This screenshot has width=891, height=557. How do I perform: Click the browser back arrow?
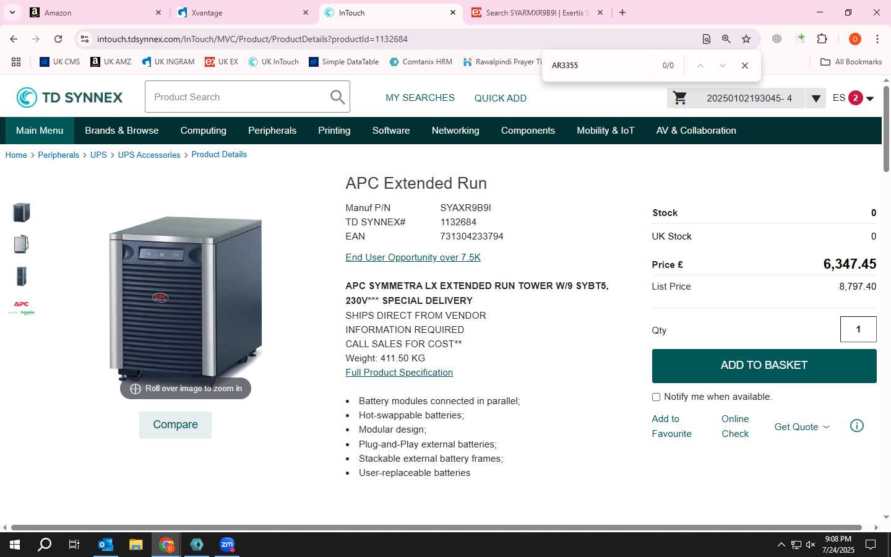coord(14,39)
